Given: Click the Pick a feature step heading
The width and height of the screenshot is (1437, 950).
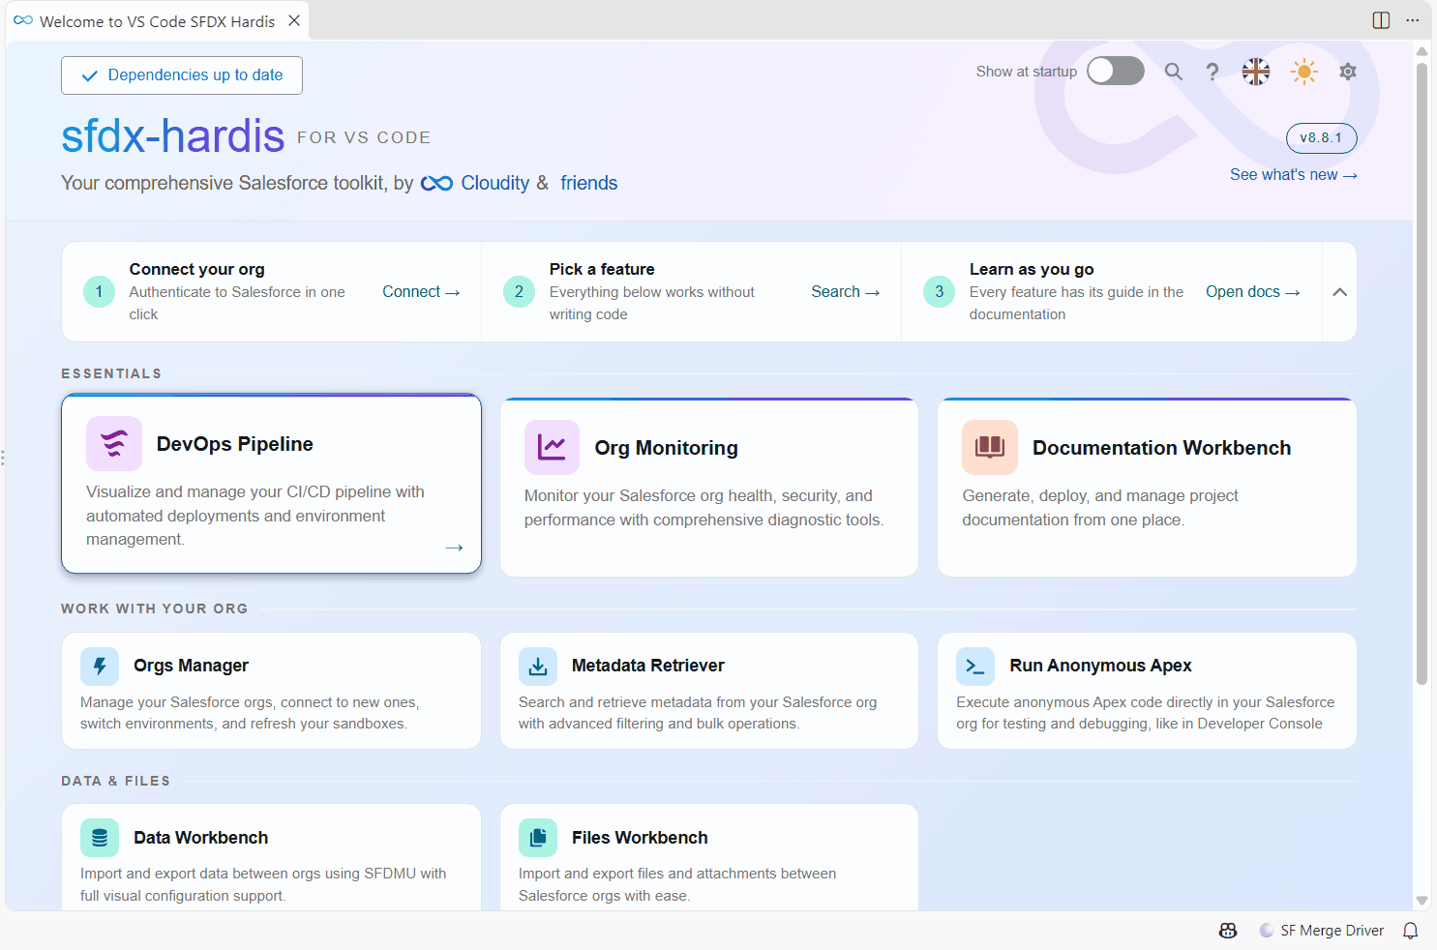Looking at the screenshot, I should coord(602,270).
